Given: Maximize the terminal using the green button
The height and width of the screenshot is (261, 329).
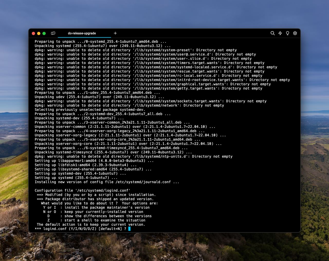Looking at the screenshot, I should pyautogui.click(x=44, y=33).
